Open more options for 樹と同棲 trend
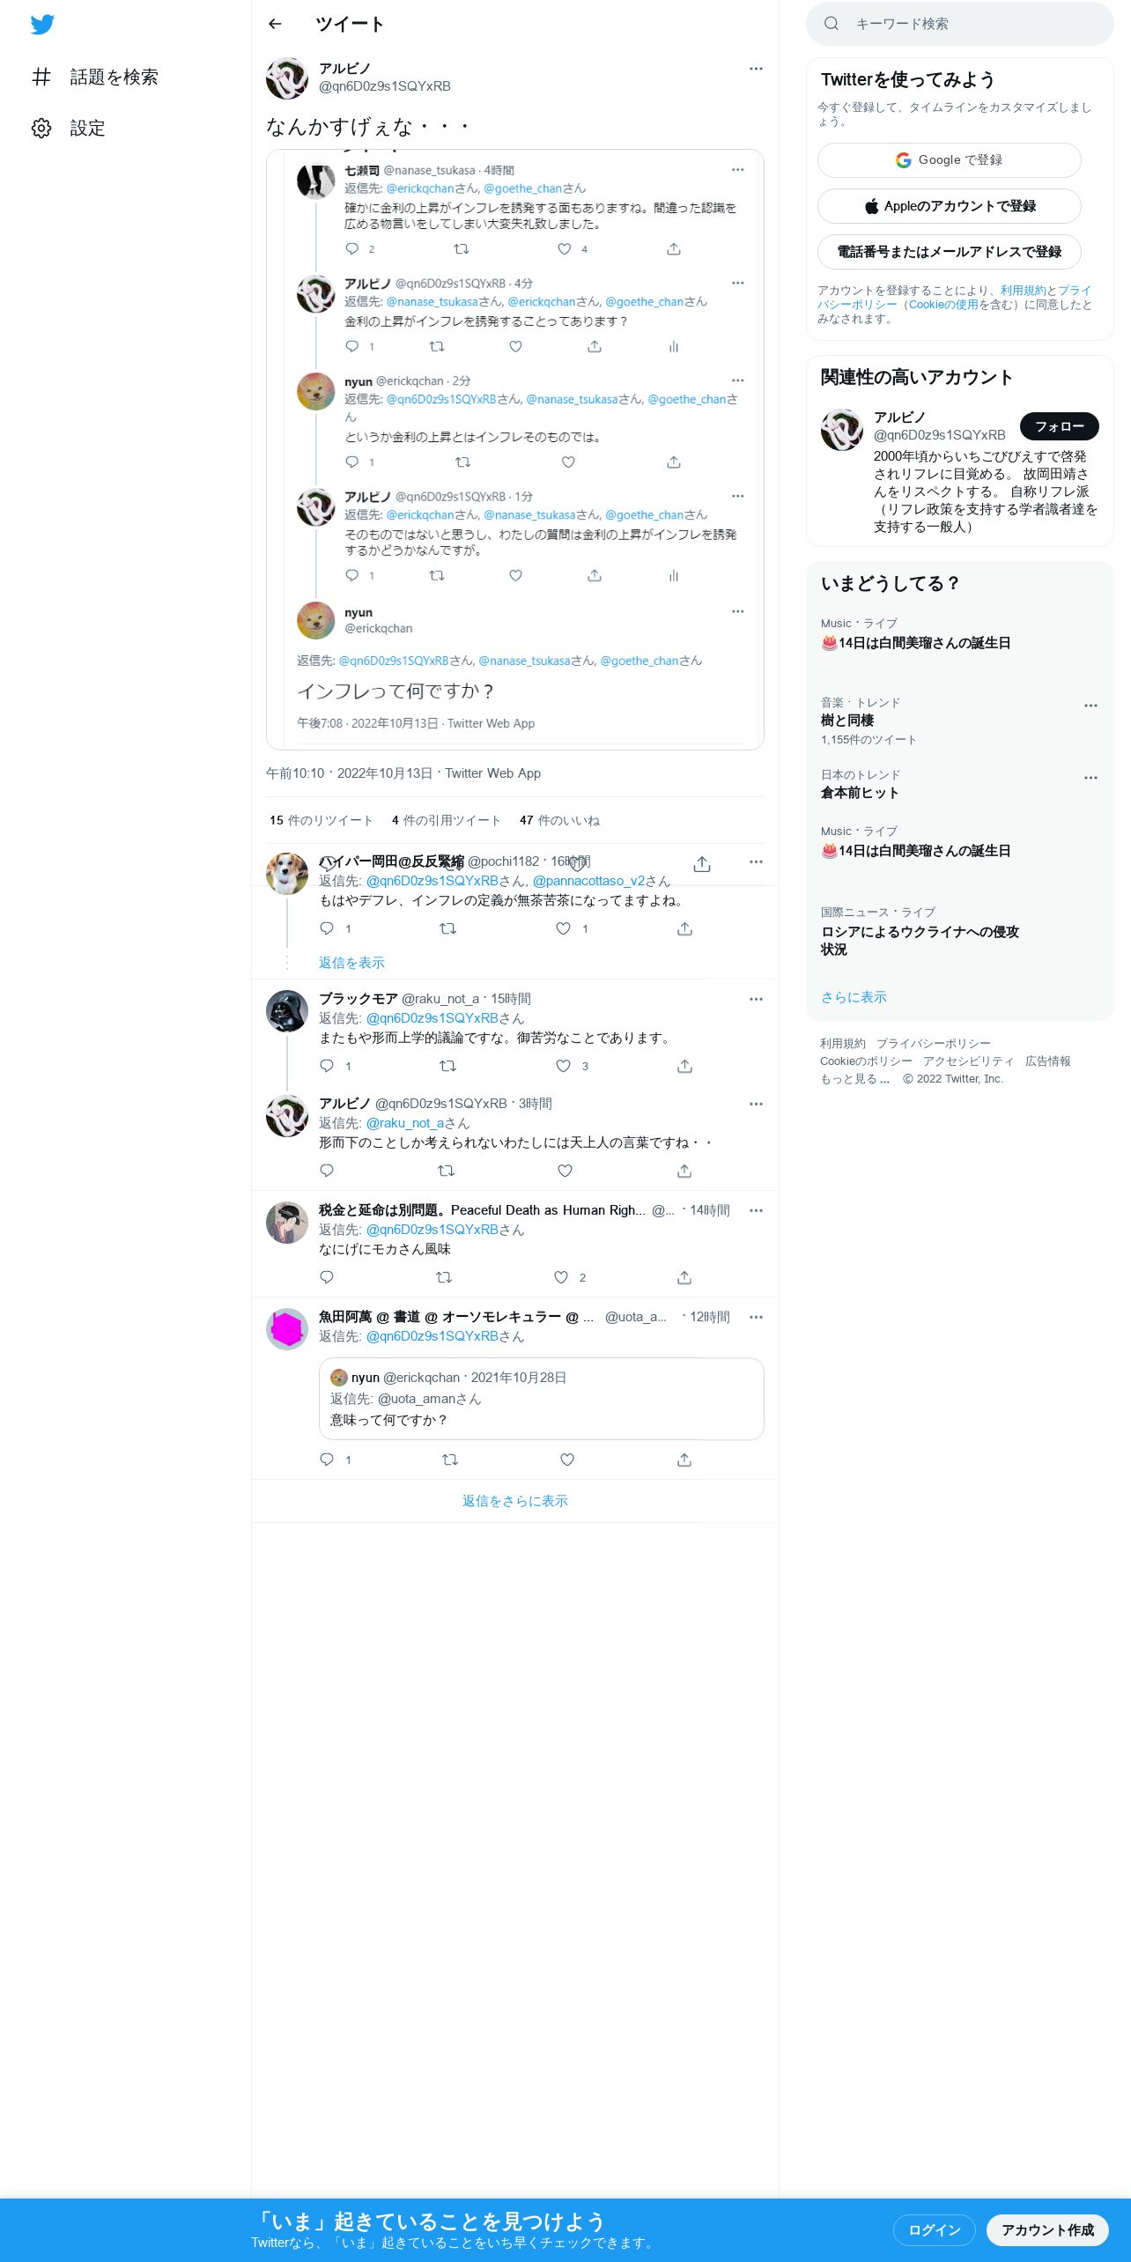The width and height of the screenshot is (1131, 2262). click(x=1090, y=706)
